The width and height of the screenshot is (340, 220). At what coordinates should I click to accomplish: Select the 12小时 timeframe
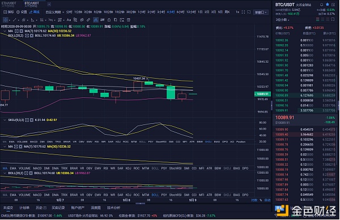coord(191,12)
